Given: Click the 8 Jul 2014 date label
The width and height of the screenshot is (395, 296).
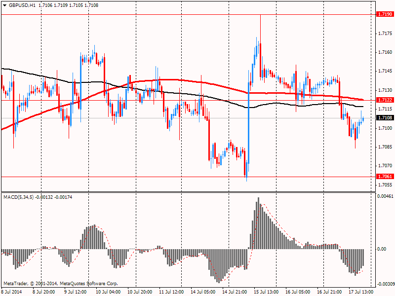Looking at the screenshot, I should point(12,292).
